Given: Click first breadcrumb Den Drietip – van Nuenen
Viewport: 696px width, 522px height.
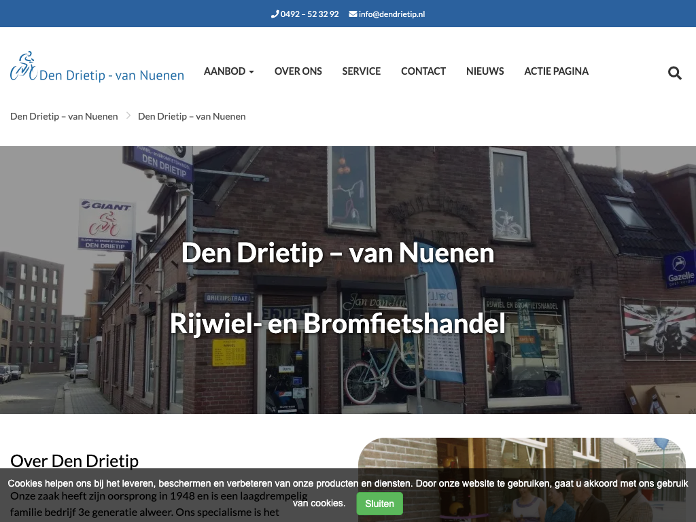Looking at the screenshot, I should coord(64,116).
